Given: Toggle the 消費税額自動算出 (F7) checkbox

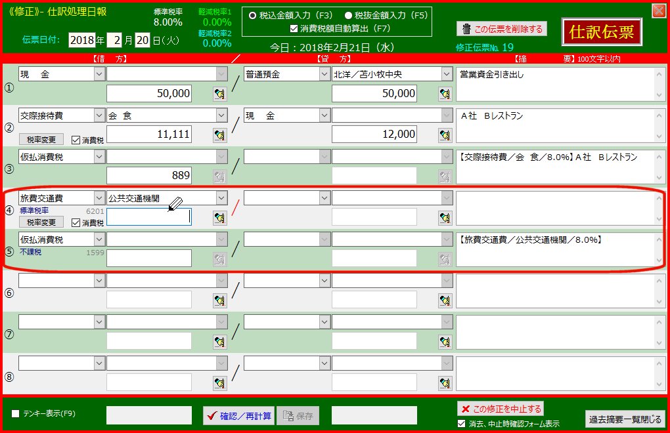Looking at the screenshot, I should coord(294,28).
